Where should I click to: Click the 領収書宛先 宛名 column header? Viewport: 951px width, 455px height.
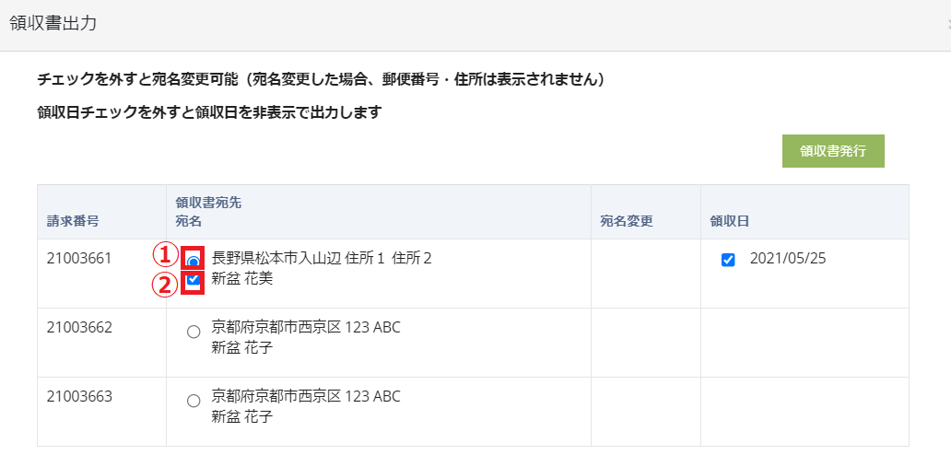(x=208, y=212)
